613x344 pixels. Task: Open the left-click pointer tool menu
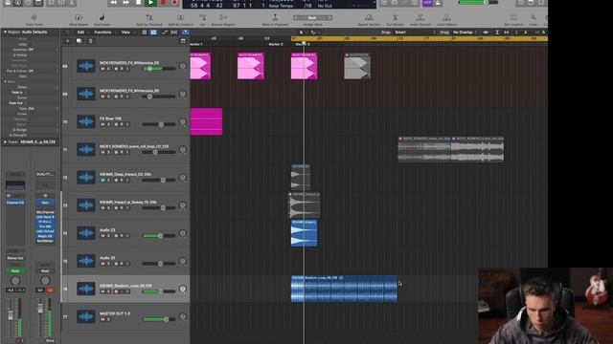click(302, 32)
